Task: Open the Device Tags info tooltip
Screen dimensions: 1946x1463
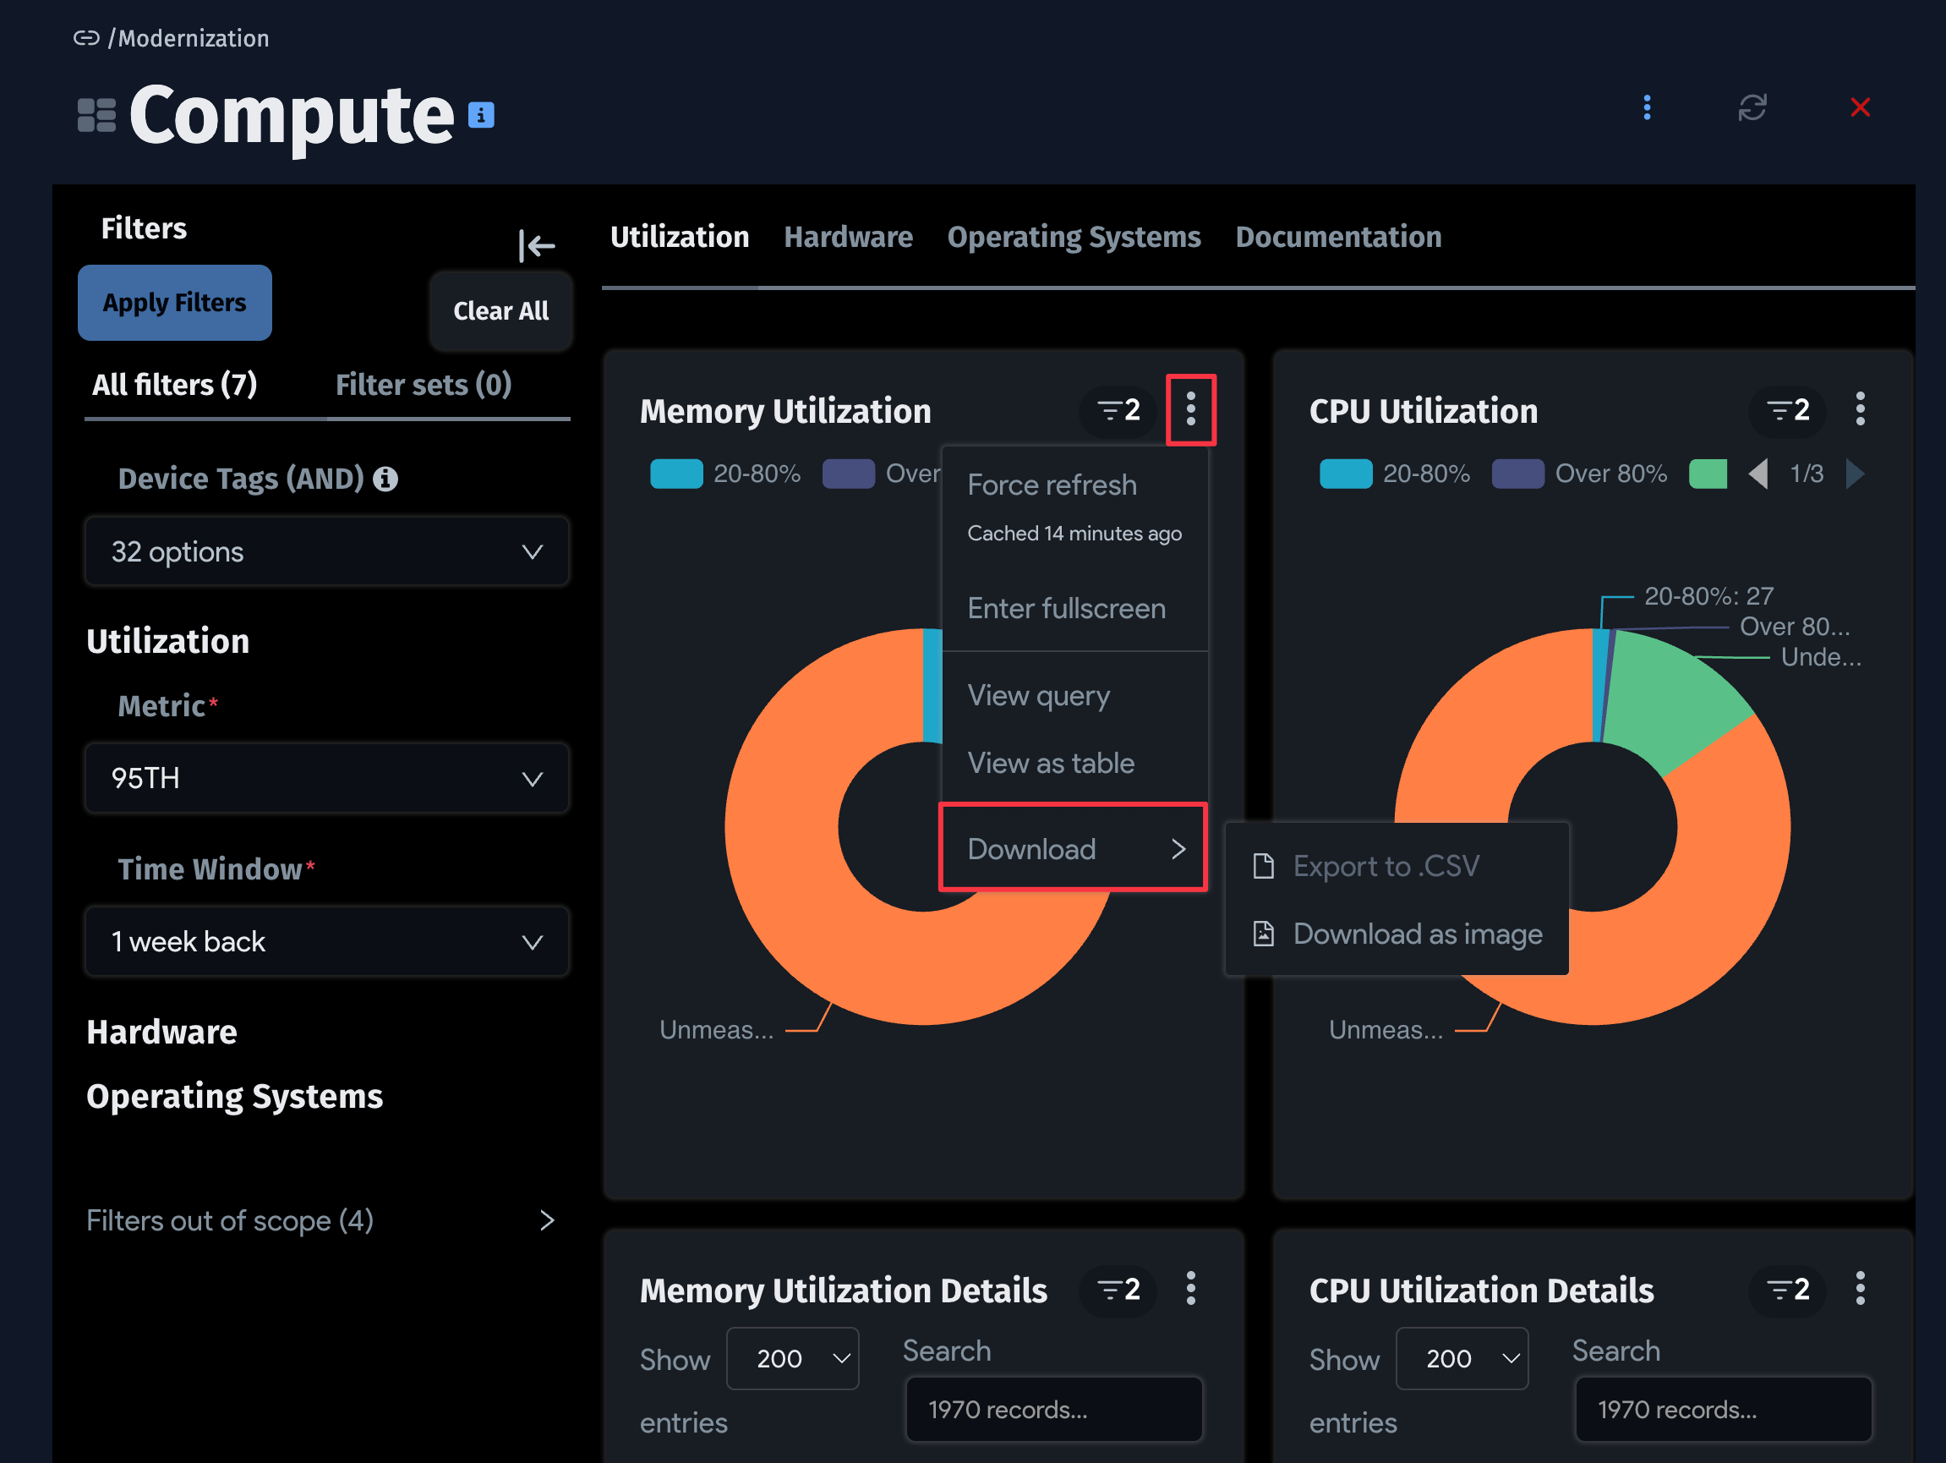Action: 385,478
